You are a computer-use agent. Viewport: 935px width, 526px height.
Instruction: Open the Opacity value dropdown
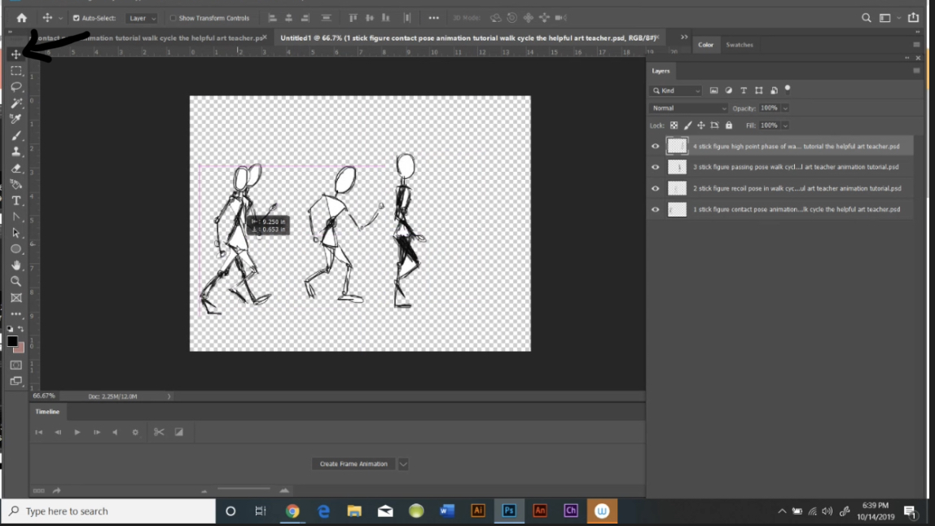pyautogui.click(x=784, y=107)
